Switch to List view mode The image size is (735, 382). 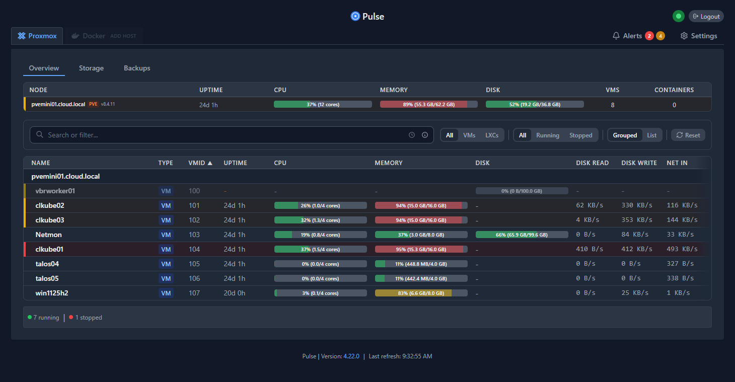pos(651,135)
